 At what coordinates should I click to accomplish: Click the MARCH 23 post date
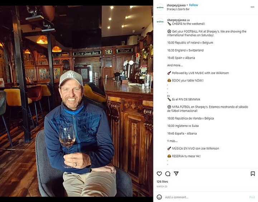coord(161,186)
